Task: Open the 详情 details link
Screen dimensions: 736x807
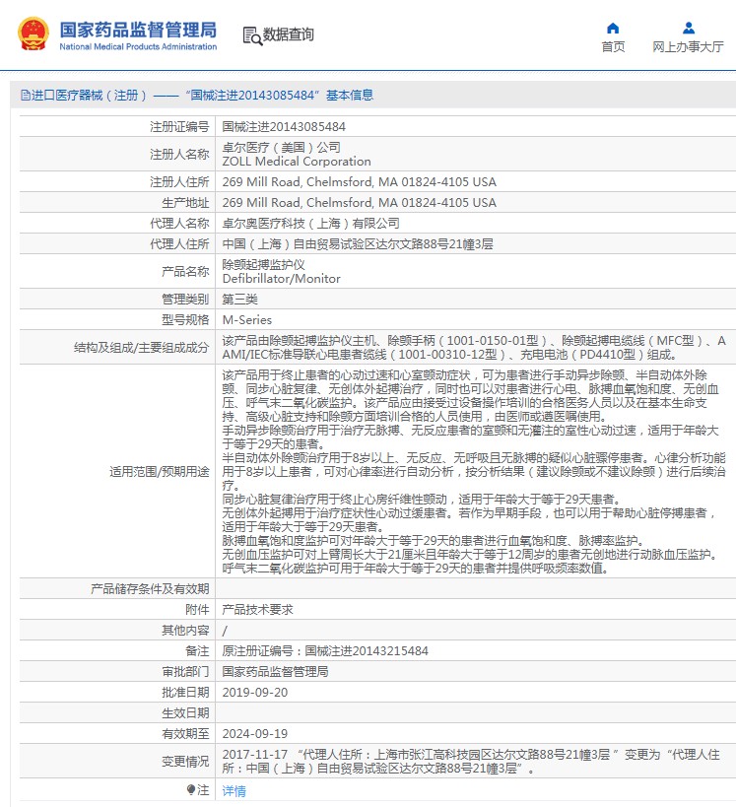Action: [x=234, y=790]
